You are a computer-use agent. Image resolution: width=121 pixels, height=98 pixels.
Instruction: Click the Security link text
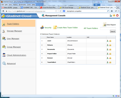coord(48,28)
